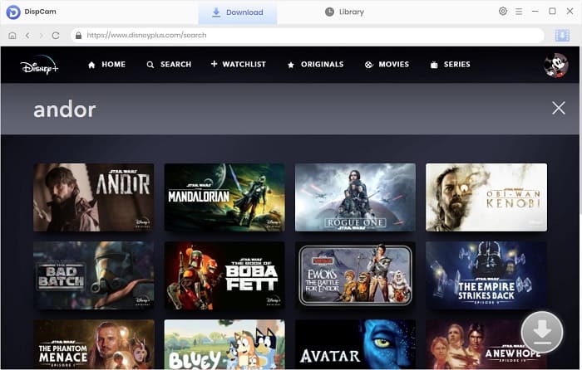Open SERIES in Disney+ navigation
The width and height of the screenshot is (582, 370).
click(x=451, y=65)
